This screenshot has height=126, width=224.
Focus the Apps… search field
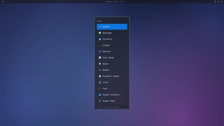[112, 21]
